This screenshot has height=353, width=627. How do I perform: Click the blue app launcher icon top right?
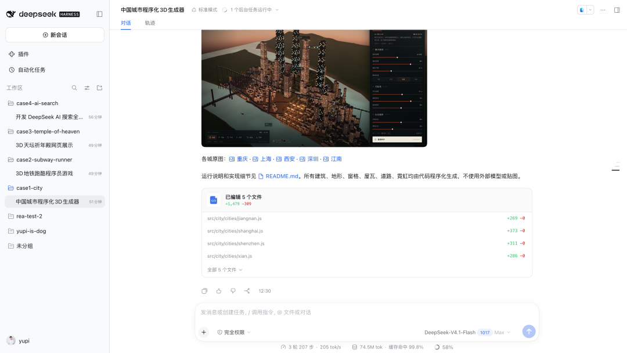(582, 10)
